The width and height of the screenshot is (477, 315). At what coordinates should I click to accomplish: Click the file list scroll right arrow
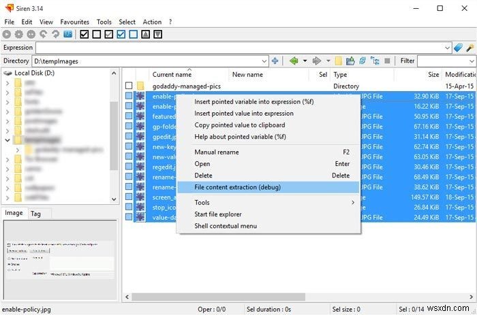pos(472,297)
